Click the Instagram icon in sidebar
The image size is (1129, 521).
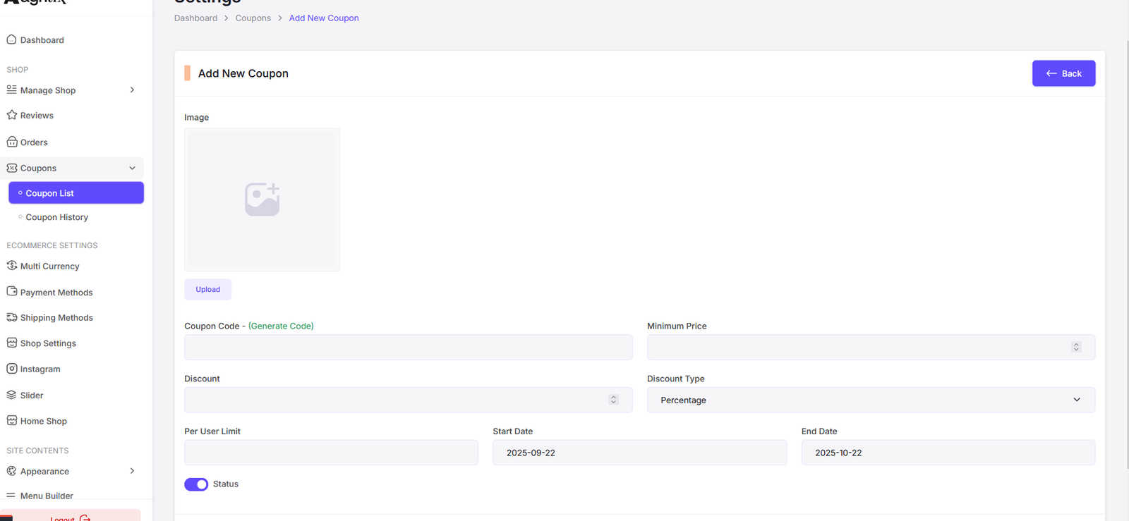tap(11, 369)
